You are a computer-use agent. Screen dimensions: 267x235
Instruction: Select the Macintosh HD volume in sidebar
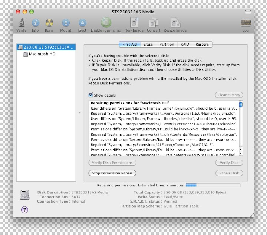(46, 54)
